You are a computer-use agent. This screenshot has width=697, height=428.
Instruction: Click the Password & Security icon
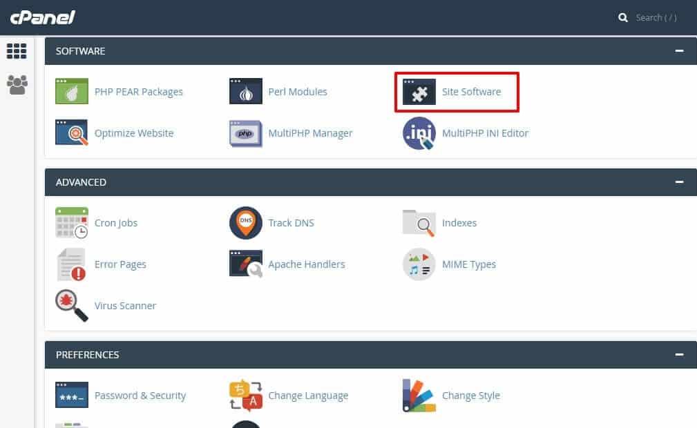[72, 395]
